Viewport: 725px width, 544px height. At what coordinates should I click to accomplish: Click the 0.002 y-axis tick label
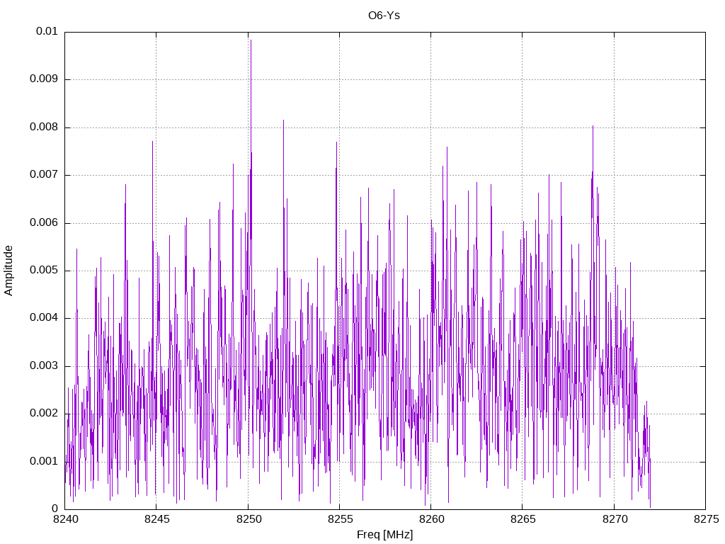click(x=44, y=414)
